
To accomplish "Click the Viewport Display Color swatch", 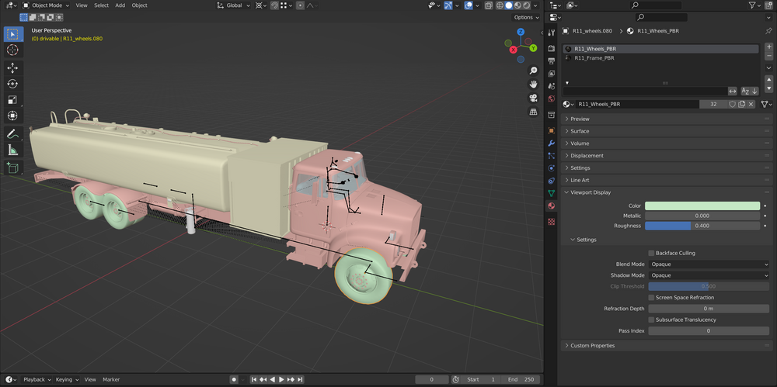I will pos(702,206).
